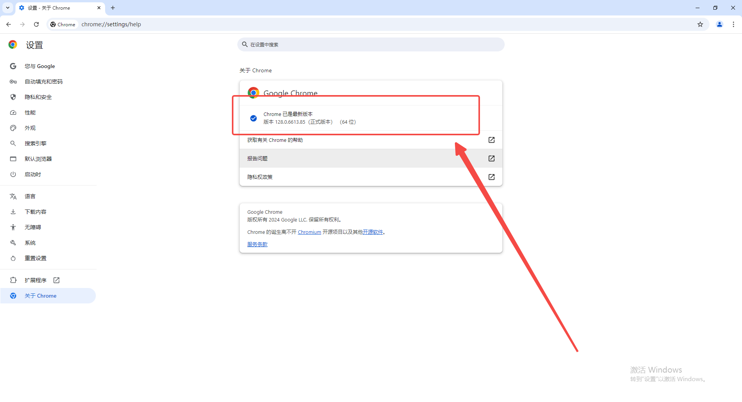742x402 pixels.
Task: Click the window icon beside 默认浏览器
Action: click(x=13, y=159)
